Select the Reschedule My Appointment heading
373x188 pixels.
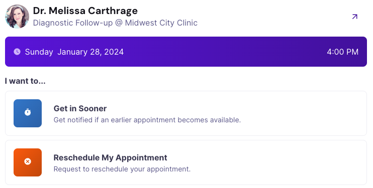tap(111, 157)
